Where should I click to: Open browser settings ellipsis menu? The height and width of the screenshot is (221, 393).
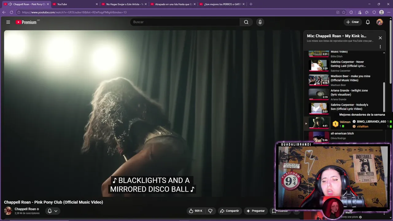click(x=389, y=12)
